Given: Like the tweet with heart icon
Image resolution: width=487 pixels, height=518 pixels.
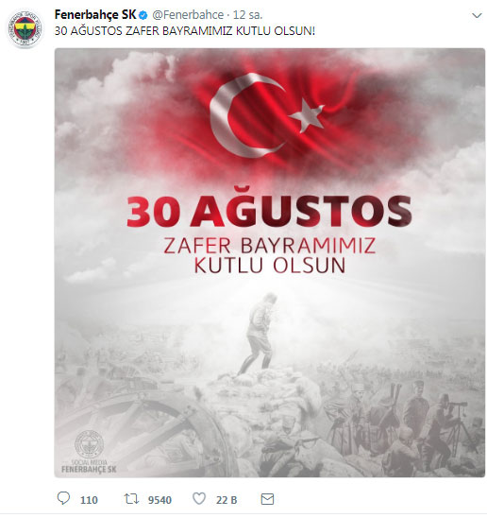Looking at the screenshot, I should click(199, 498).
